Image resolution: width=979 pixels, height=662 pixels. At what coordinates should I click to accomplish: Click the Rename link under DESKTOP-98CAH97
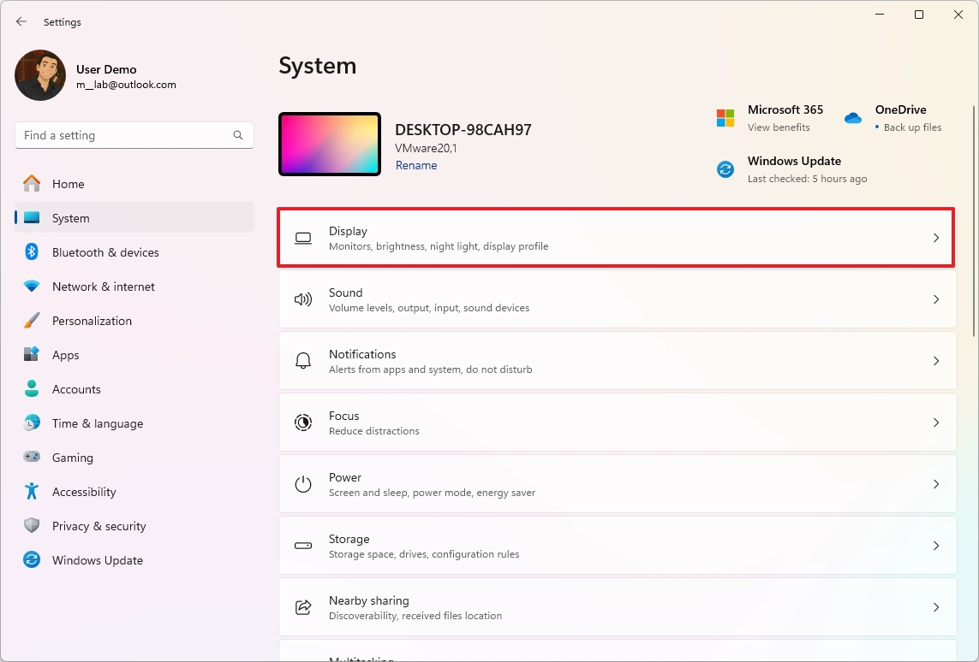[x=416, y=165]
